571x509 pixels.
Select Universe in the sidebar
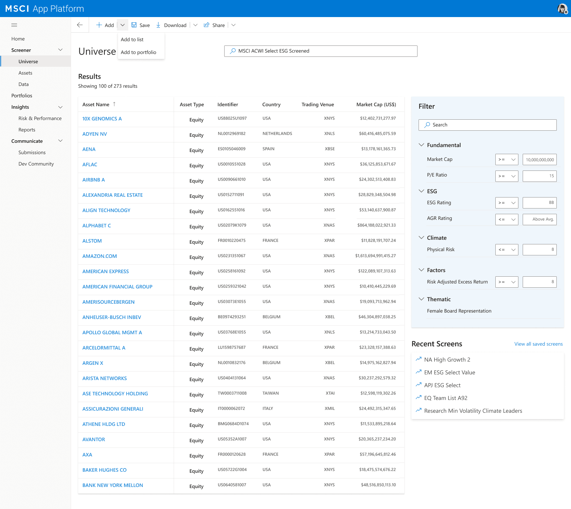tap(36, 61)
